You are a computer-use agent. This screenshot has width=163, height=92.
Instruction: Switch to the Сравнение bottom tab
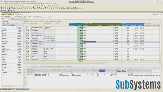pos(35,67)
